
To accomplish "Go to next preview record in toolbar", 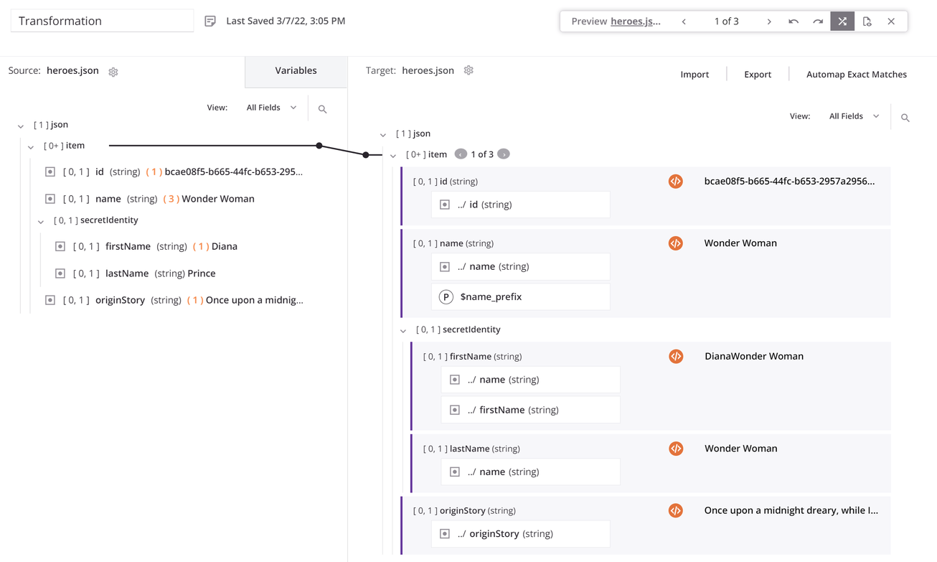I will [769, 22].
